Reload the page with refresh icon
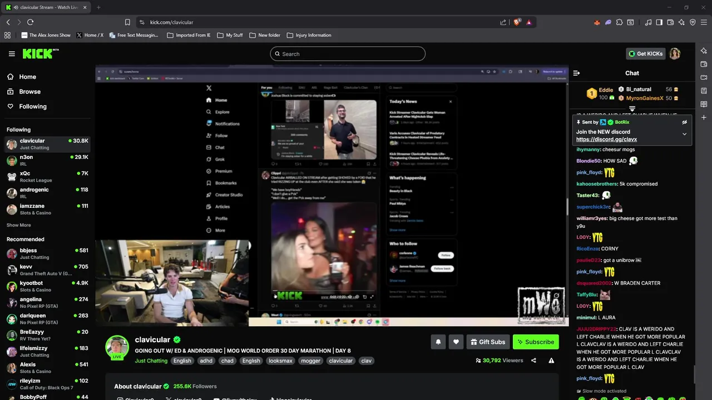The width and height of the screenshot is (712, 400). (x=30, y=22)
